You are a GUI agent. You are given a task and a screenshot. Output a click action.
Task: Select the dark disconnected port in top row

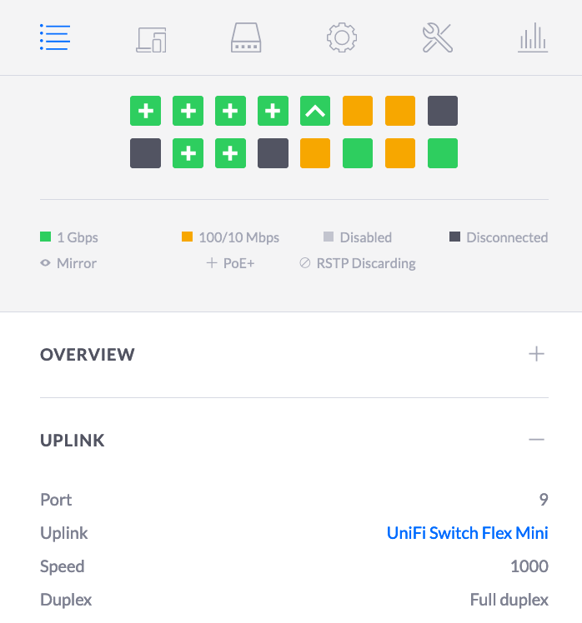tap(443, 111)
